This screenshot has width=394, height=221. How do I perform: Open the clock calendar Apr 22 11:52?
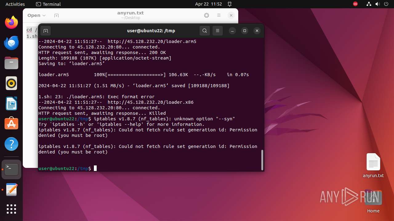[x=208, y=4]
